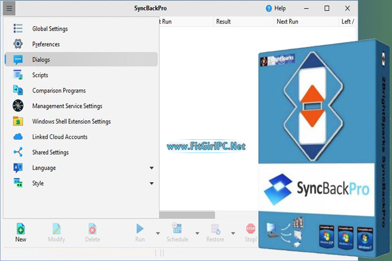Image resolution: width=392 pixels, height=261 pixels.
Task: Click the Next Run column header
Action: [287, 22]
